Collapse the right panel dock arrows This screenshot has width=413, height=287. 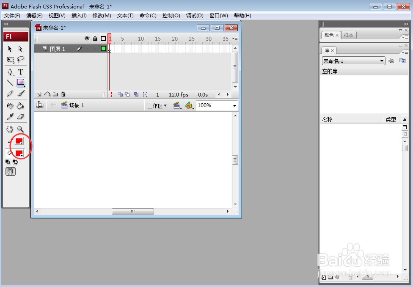pyautogui.click(x=406, y=24)
